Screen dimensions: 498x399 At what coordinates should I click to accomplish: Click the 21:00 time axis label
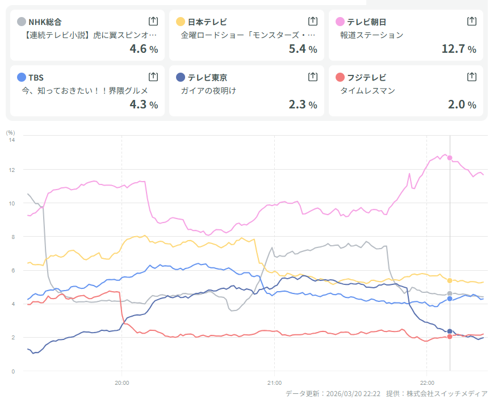click(x=274, y=382)
